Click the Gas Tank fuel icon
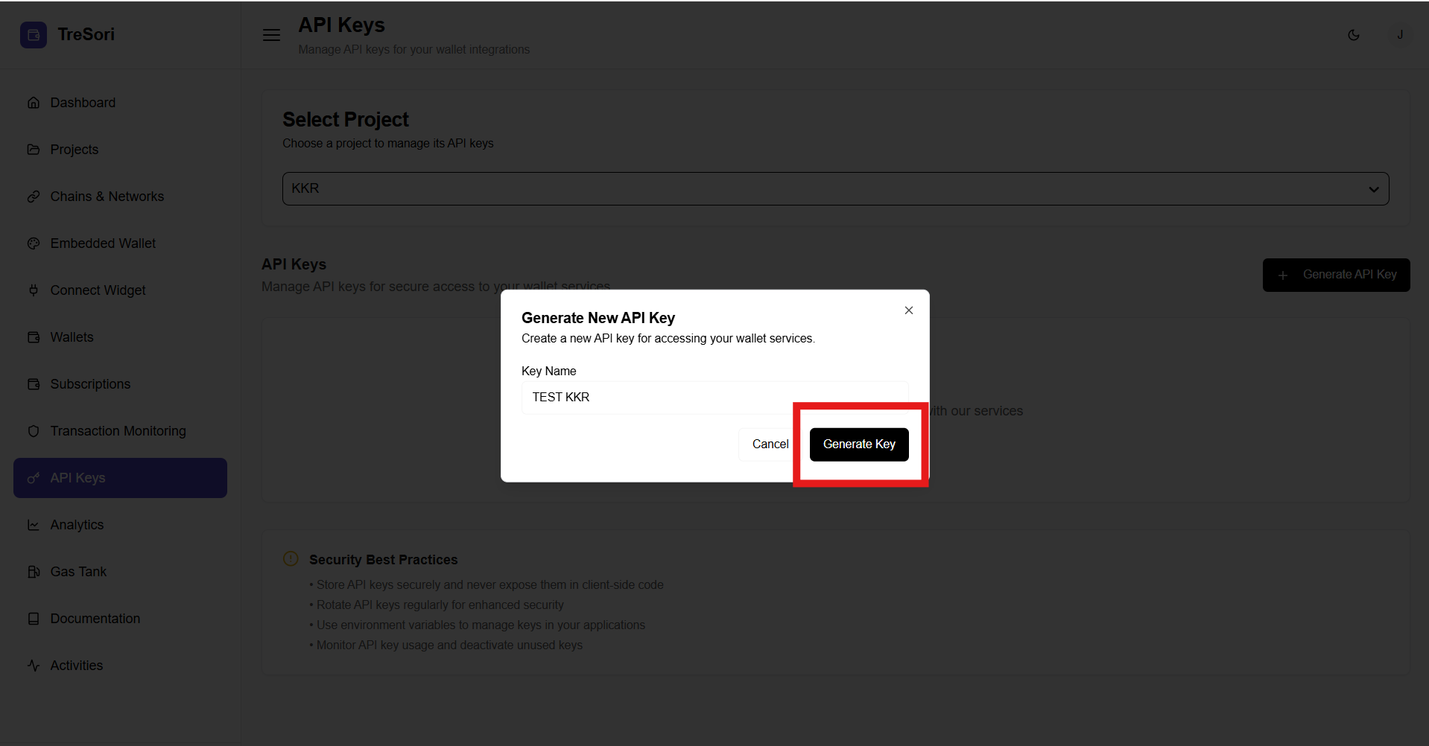The height and width of the screenshot is (746, 1429). (34, 572)
